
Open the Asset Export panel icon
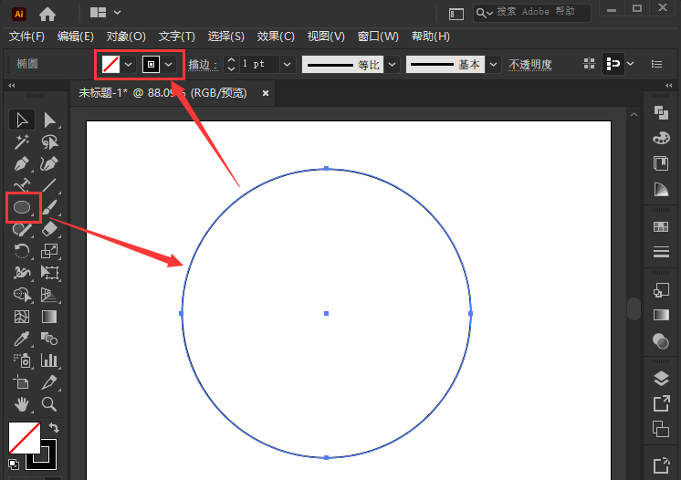coord(661,403)
